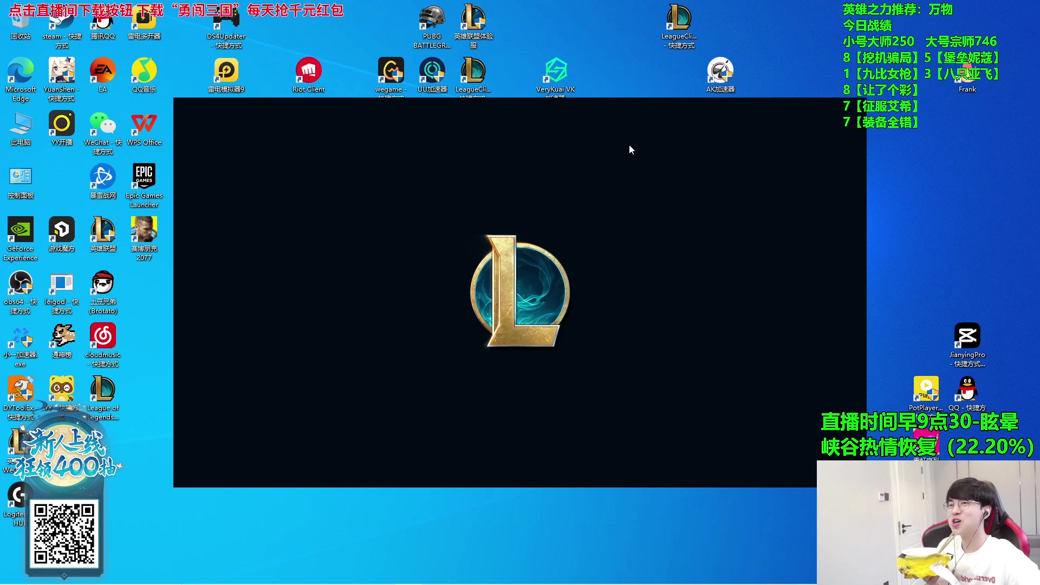
Task: Select the LeagueCli shortcut in the top row
Action: (x=679, y=26)
